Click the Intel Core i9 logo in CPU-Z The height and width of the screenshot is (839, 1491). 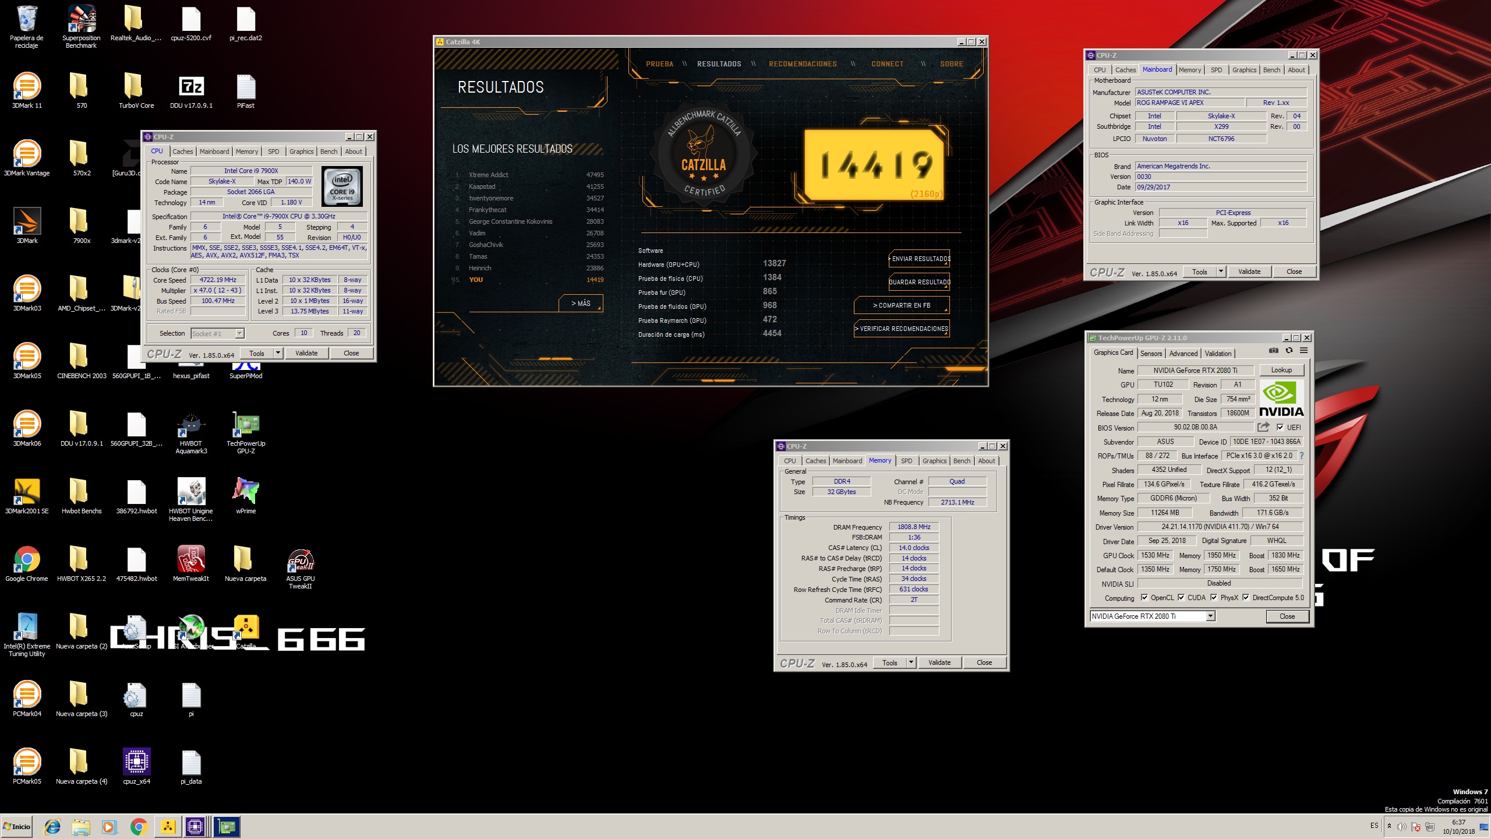point(342,186)
